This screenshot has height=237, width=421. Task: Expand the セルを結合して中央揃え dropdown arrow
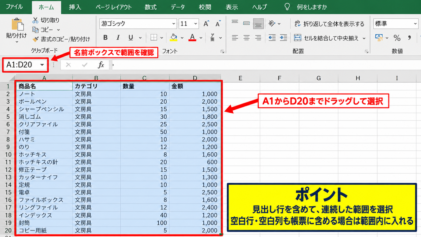pos(364,38)
